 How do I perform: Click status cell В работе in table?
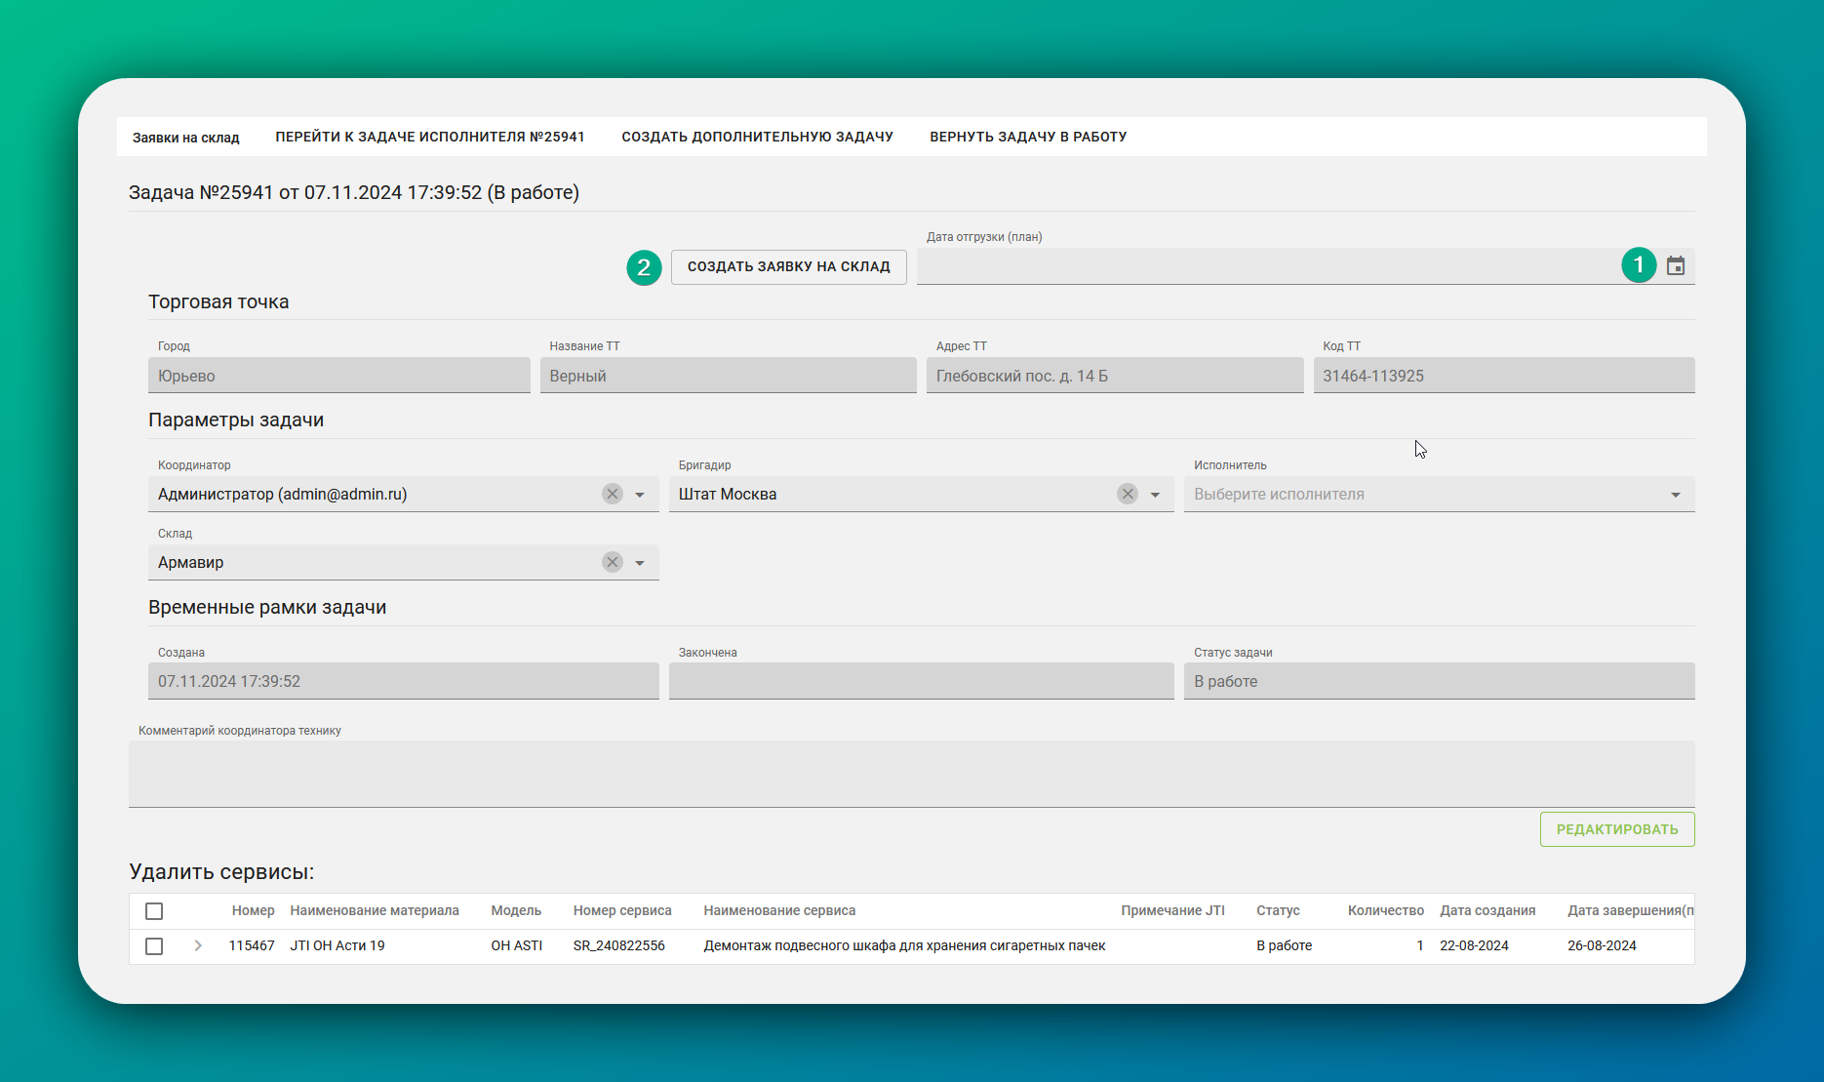coord(1284,945)
